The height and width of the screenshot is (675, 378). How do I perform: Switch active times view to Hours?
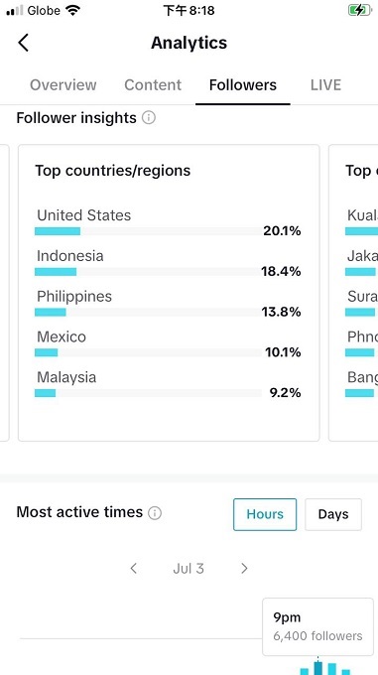click(265, 514)
